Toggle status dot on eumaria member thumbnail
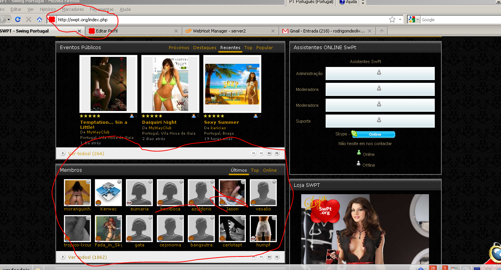The image size is (501, 270). coord(150,182)
